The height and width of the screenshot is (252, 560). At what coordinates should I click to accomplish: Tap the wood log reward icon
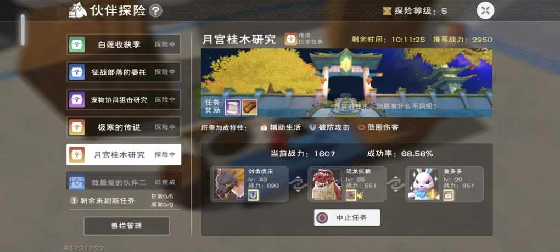(249, 108)
